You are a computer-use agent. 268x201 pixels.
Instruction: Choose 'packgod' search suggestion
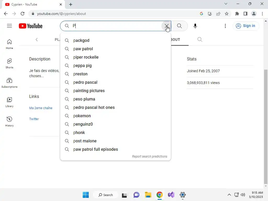click(115, 41)
